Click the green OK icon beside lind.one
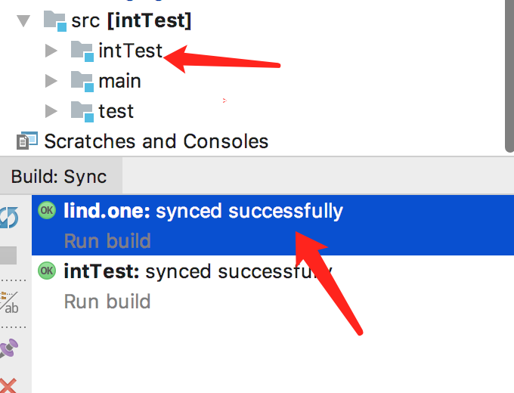This screenshot has width=514, height=393. pos(47,211)
